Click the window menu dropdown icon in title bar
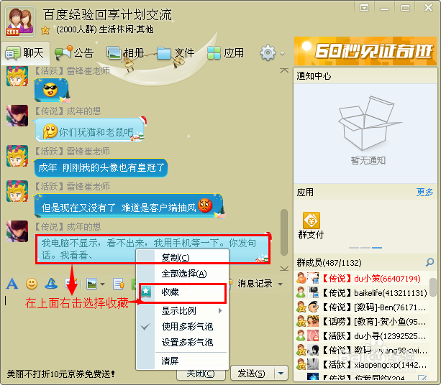441x385 pixels. point(365,8)
